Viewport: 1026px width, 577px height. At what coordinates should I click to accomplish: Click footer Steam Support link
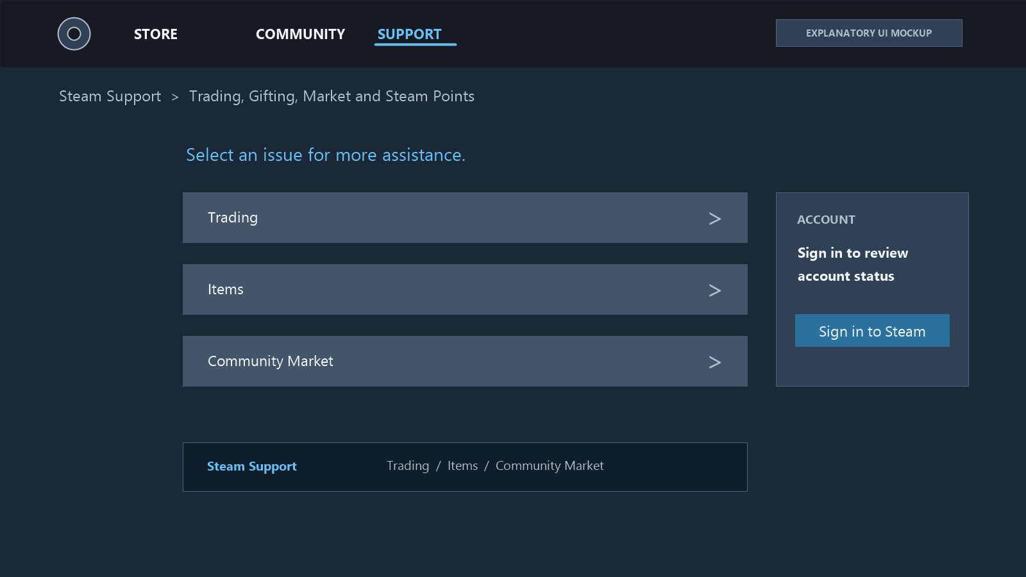click(251, 466)
